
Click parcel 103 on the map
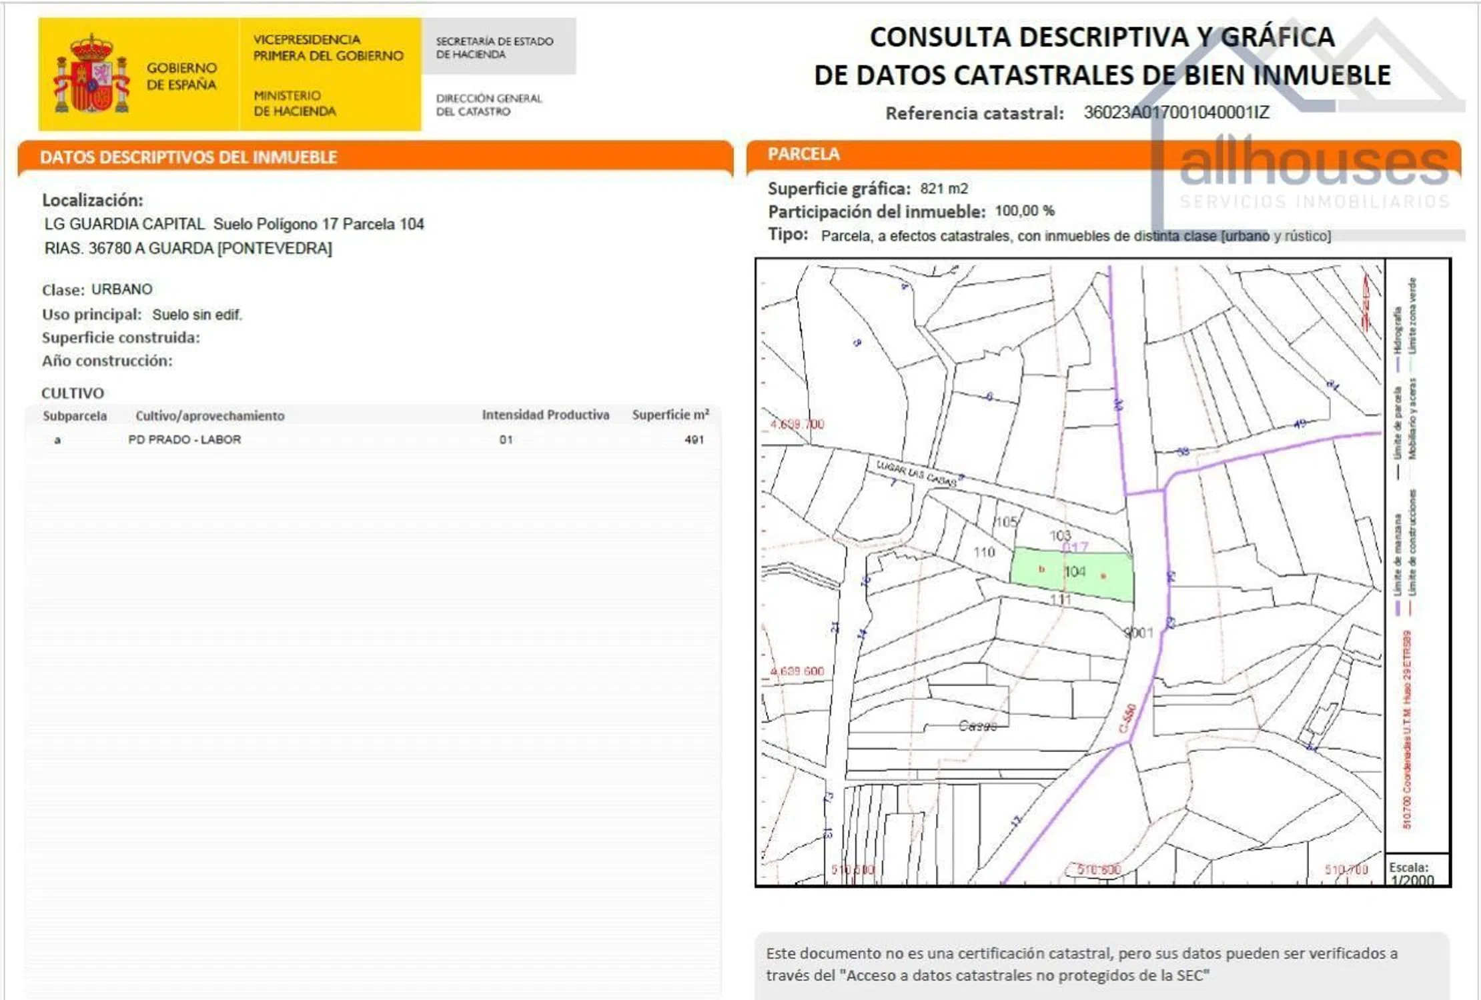click(1060, 535)
